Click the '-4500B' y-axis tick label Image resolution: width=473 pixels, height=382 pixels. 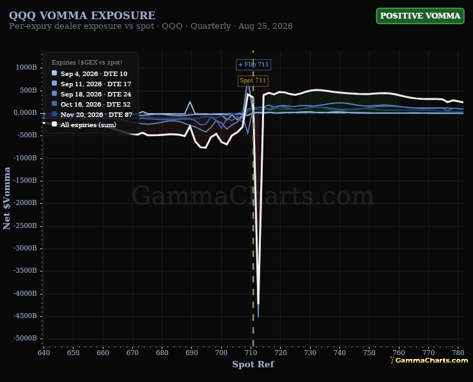tap(25, 316)
